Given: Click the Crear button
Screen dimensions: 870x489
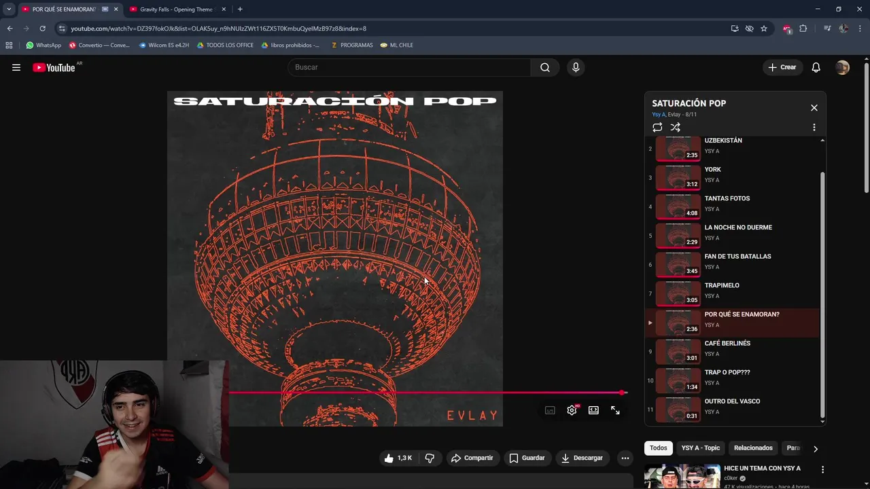Looking at the screenshot, I should 782,67.
